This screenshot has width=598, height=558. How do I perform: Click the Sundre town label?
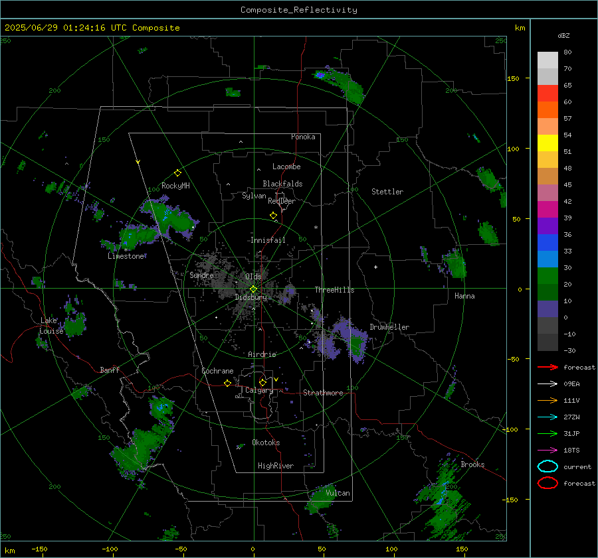201,275
